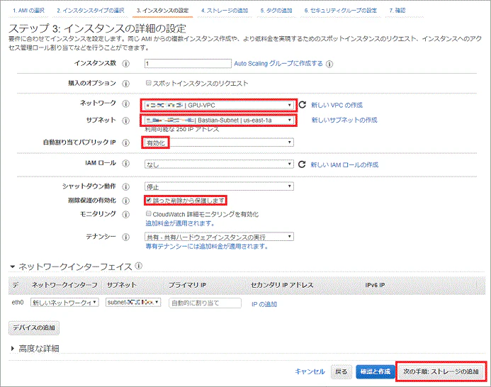This screenshot has height=387, width=491.
Task: Focus the プライマリ IP 自動的に割り当て field
Action: point(205,303)
